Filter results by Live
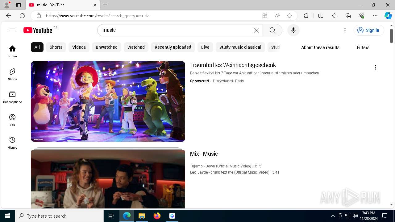Image resolution: width=395 pixels, height=222 pixels. [x=205, y=47]
